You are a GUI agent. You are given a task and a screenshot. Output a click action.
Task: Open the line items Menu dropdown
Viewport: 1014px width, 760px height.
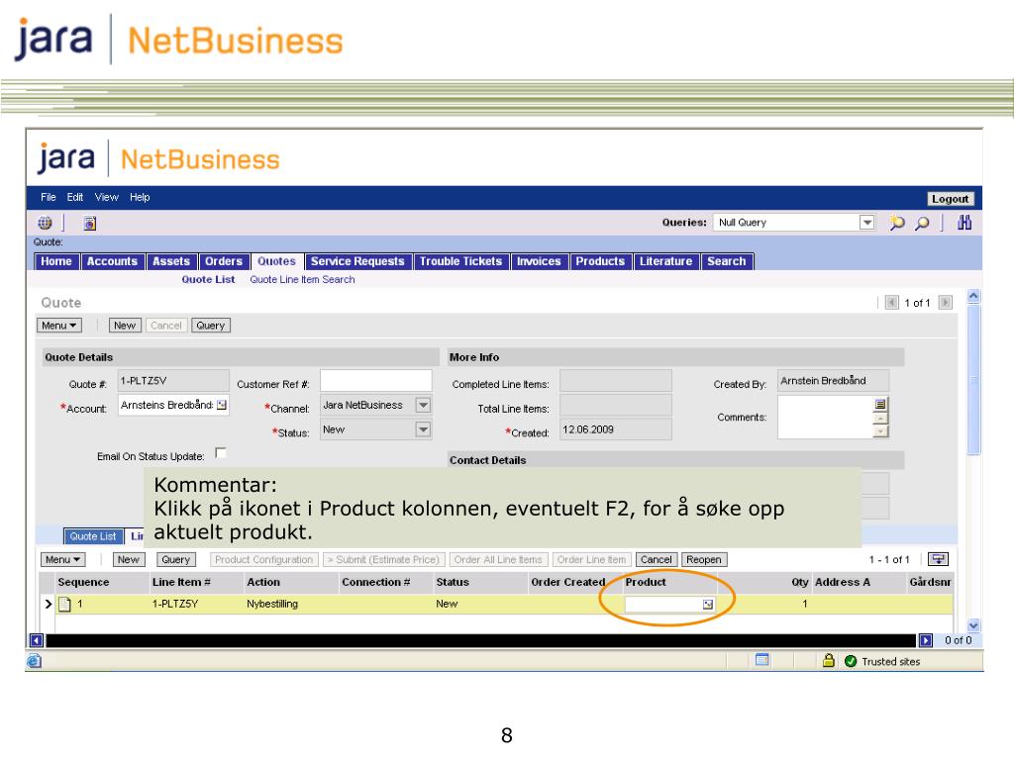(x=62, y=560)
